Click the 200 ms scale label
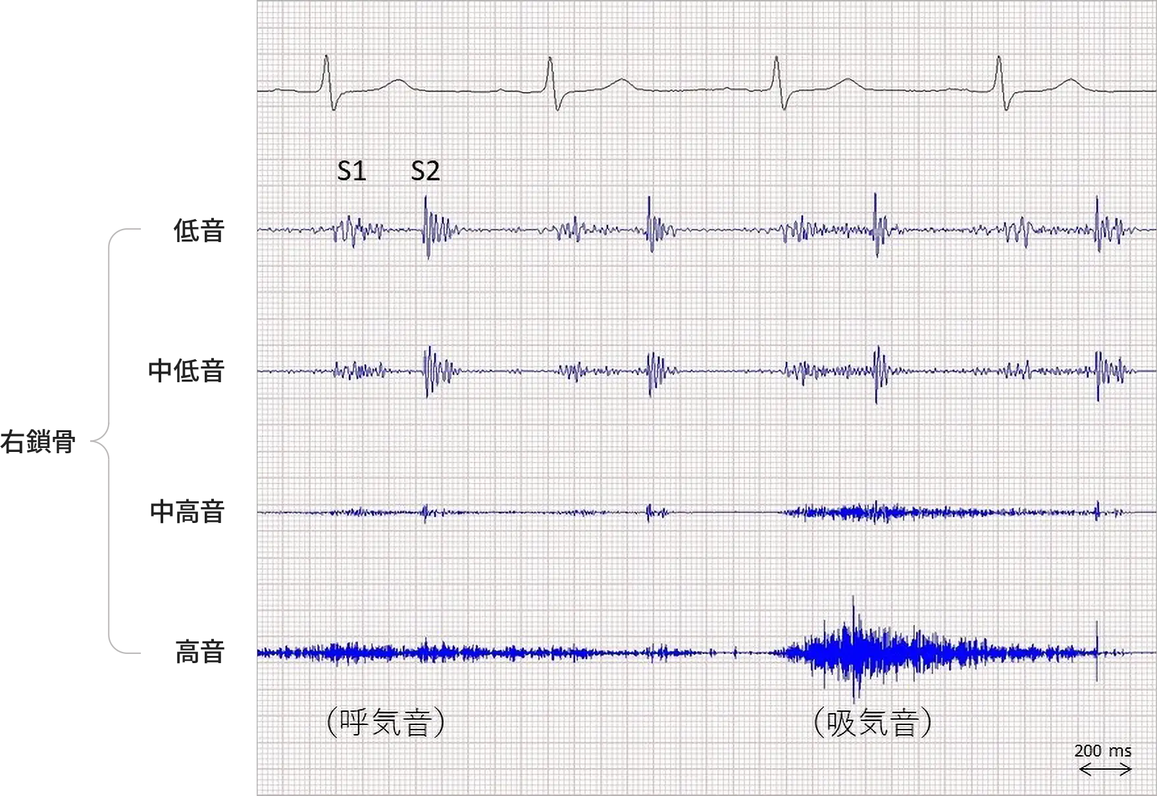The width and height of the screenshot is (1157, 796). coord(1103,751)
